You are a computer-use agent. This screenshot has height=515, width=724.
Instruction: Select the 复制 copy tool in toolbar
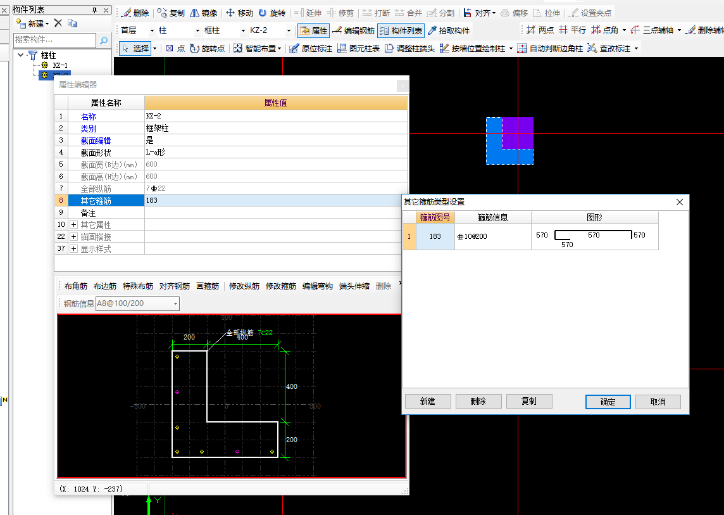coord(171,13)
